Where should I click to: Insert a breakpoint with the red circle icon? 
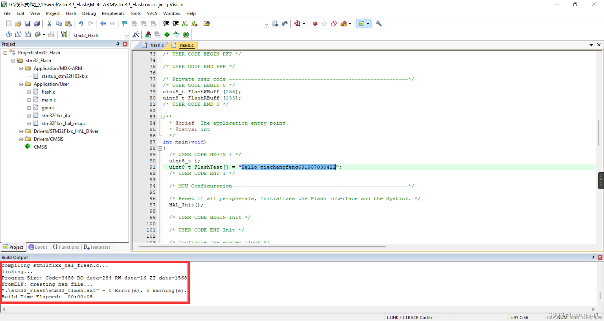[x=315, y=24]
